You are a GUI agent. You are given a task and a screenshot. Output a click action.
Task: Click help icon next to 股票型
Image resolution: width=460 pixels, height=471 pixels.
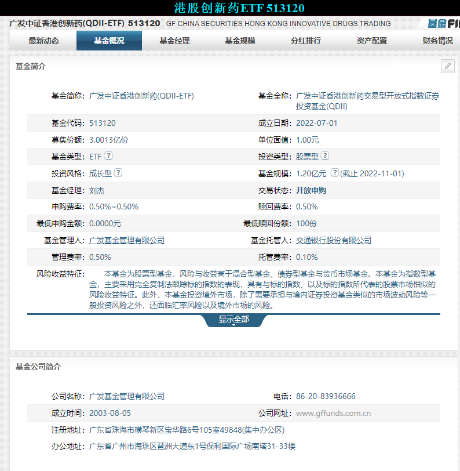325,155
